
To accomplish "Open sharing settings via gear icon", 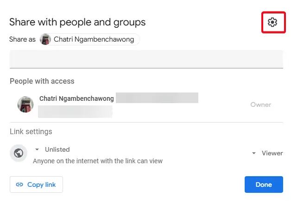I will pyautogui.click(x=272, y=22).
